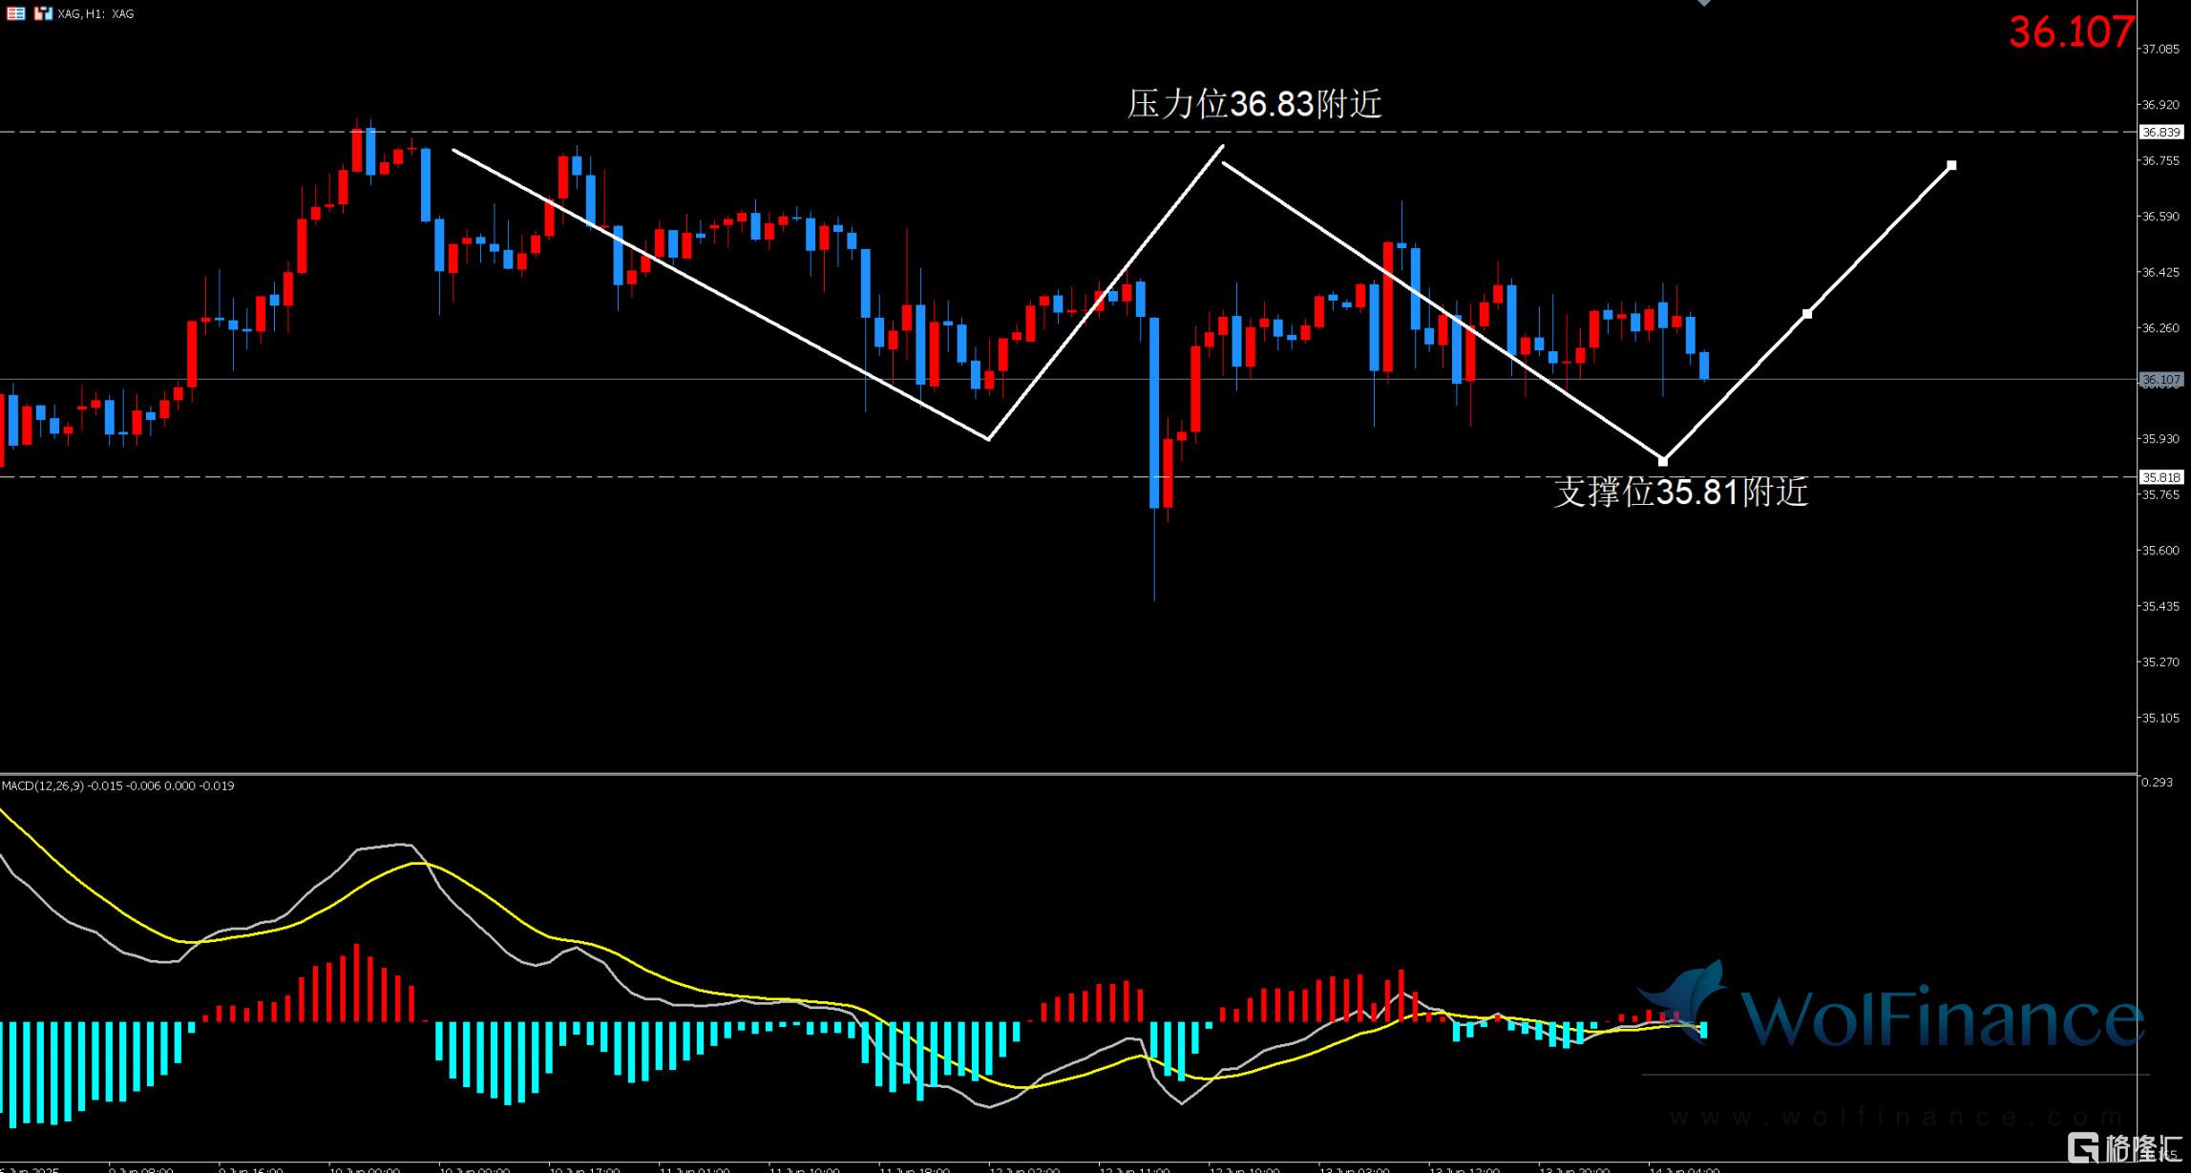2191x1173 pixels.
Task: Click the 37.085 price scale label
Action: 2160,49
